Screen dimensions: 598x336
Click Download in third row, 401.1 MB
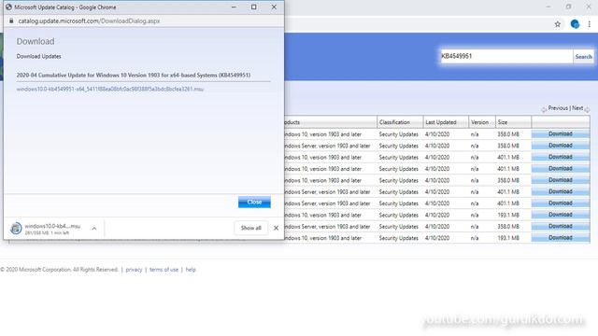[561, 157]
